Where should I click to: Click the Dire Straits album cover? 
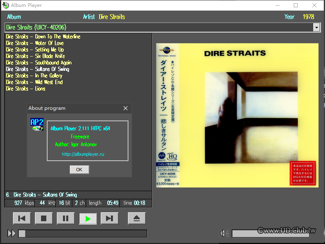click(237, 115)
